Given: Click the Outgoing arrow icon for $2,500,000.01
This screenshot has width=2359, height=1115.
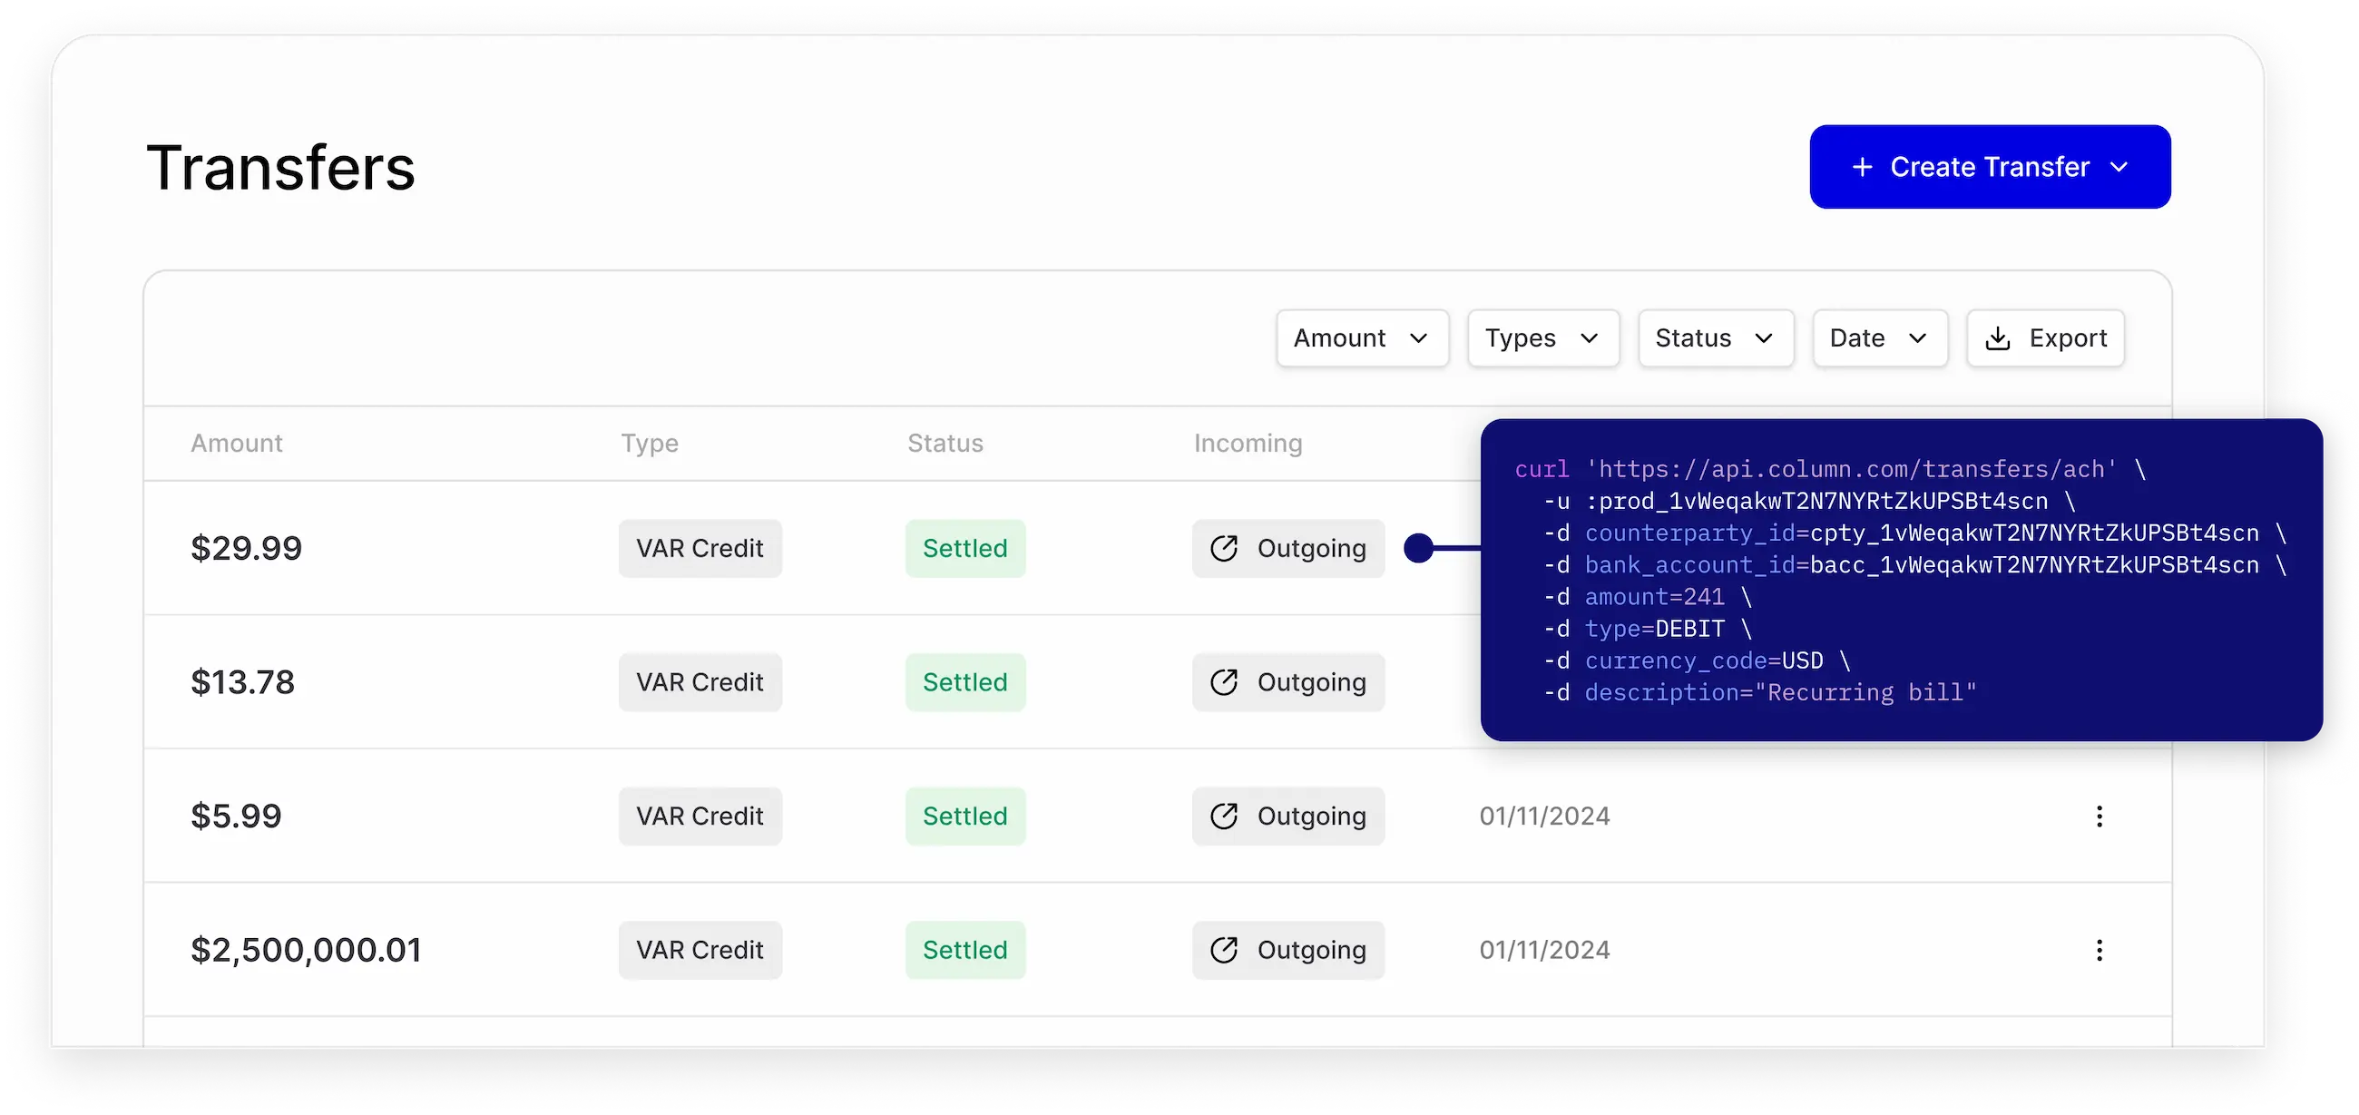Looking at the screenshot, I should [1225, 950].
